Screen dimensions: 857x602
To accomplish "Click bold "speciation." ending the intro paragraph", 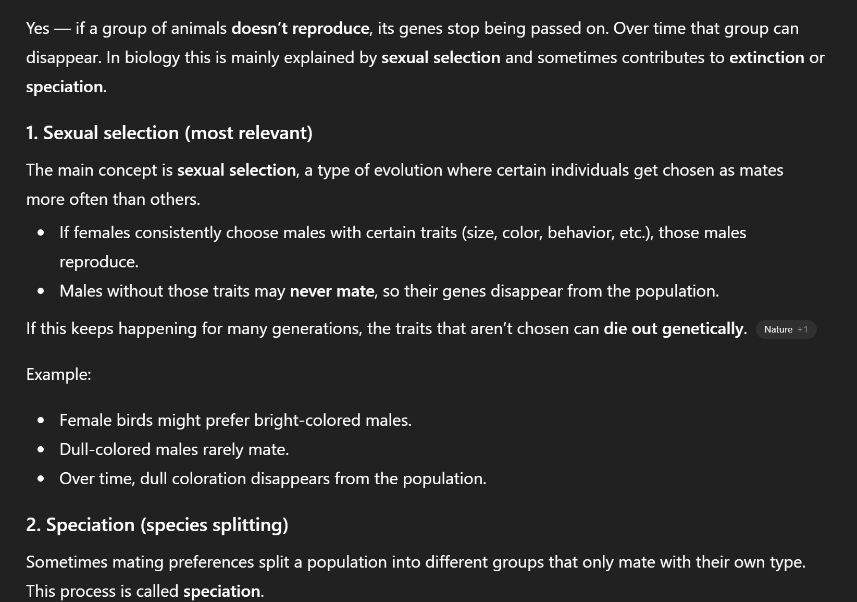I will tap(66, 87).
